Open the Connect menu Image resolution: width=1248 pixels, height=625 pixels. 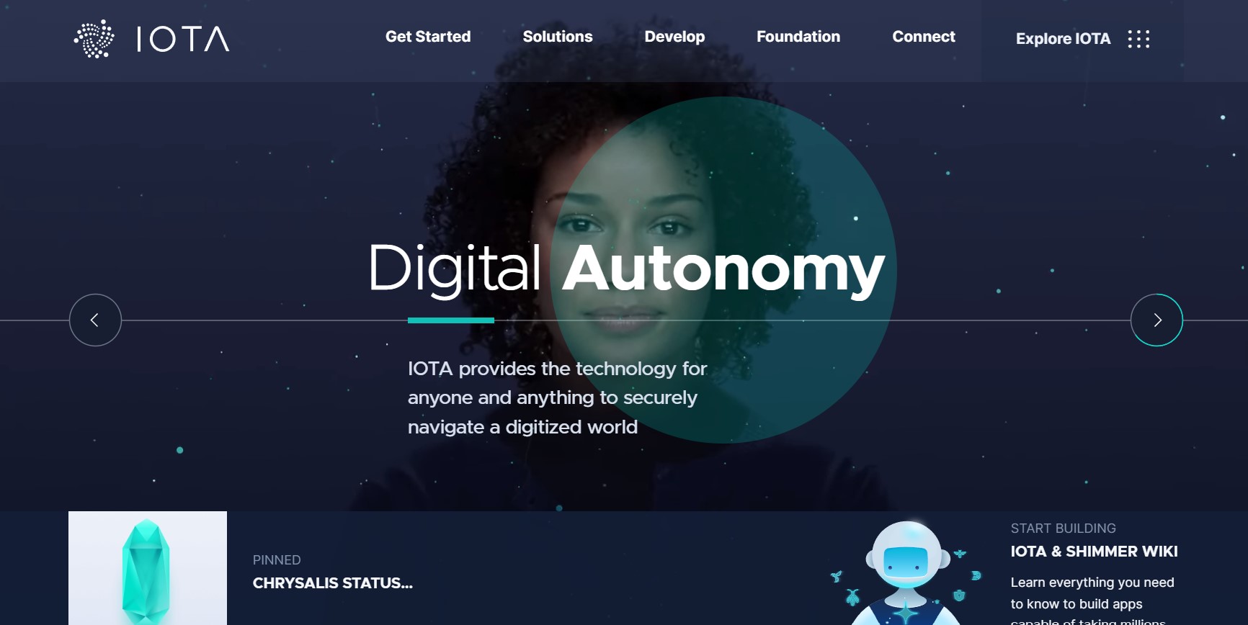(x=924, y=37)
